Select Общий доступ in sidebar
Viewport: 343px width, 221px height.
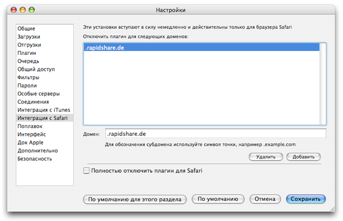point(45,69)
